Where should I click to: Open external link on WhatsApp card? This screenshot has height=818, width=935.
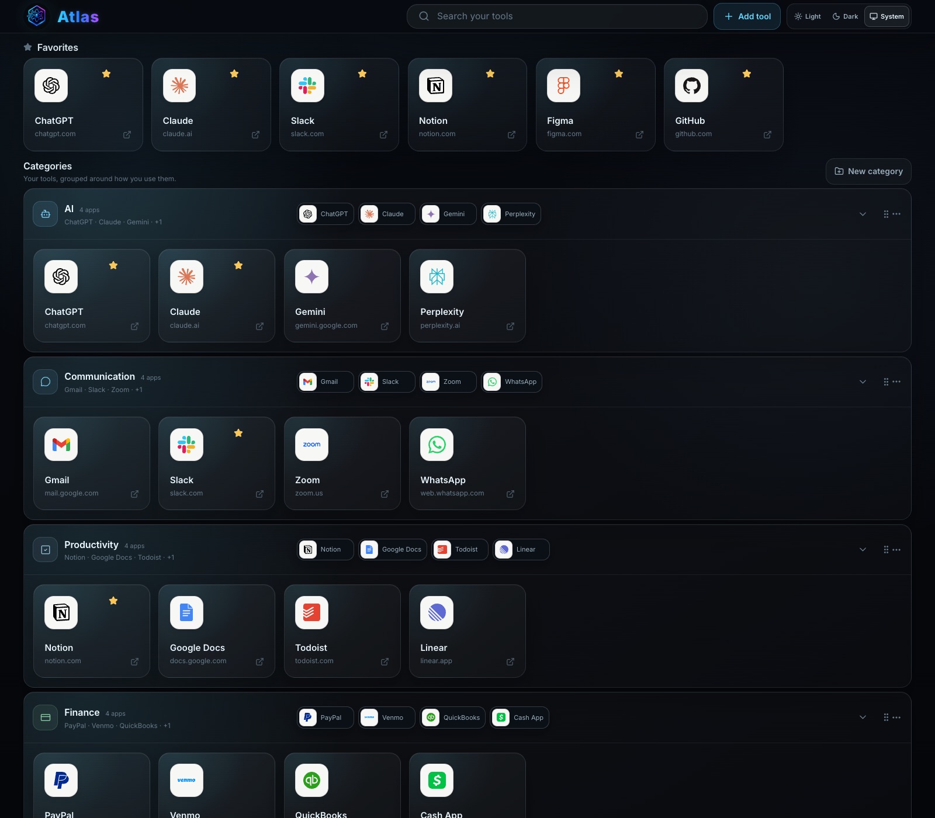(510, 494)
